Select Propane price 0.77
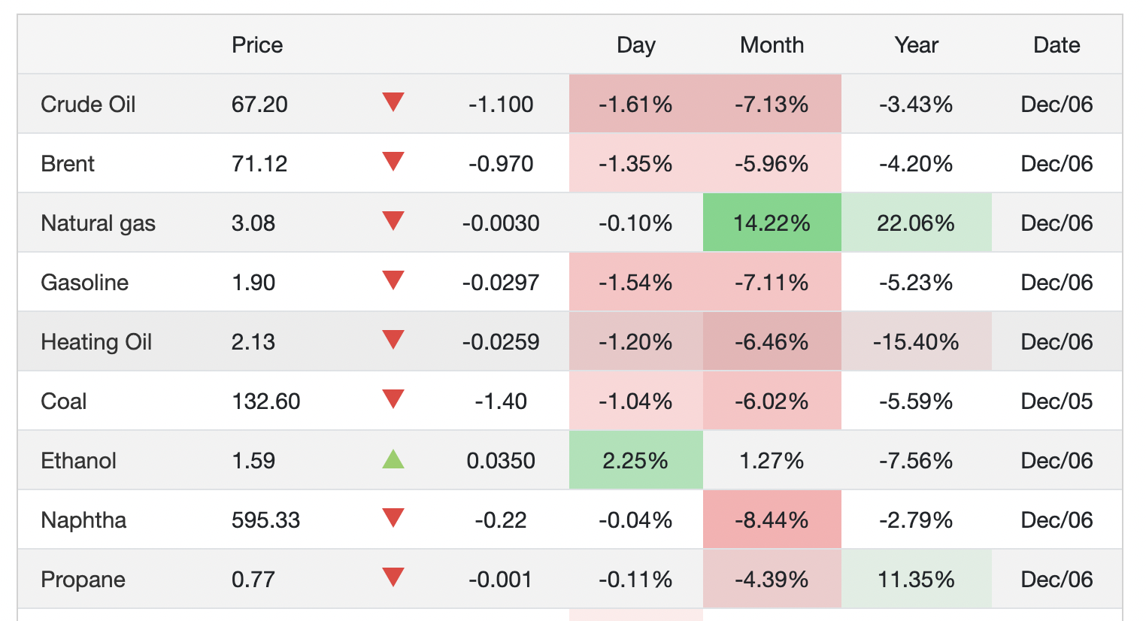 (x=253, y=580)
